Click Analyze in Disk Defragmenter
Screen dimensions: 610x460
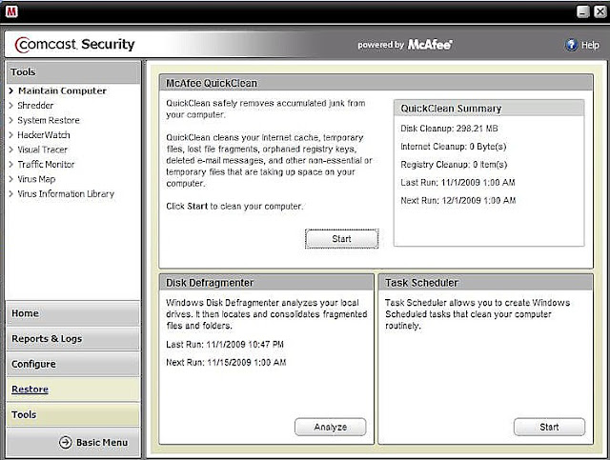(x=331, y=427)
